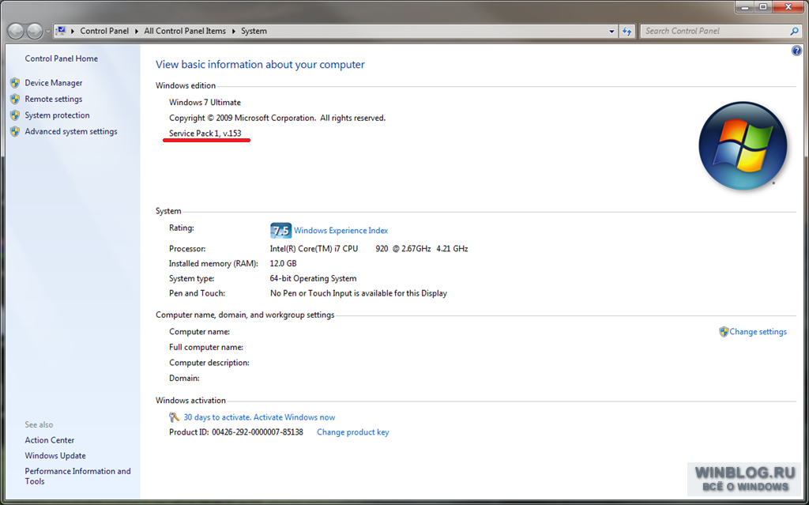The image size is (809, 505).
Task: Click the page heading View basic information
Action: tap(260, 65)
